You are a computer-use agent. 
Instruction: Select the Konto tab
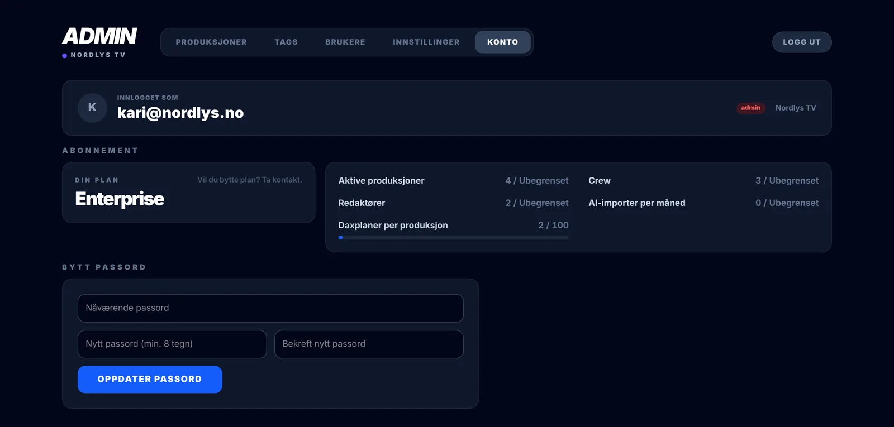click(x=503, y=42)
